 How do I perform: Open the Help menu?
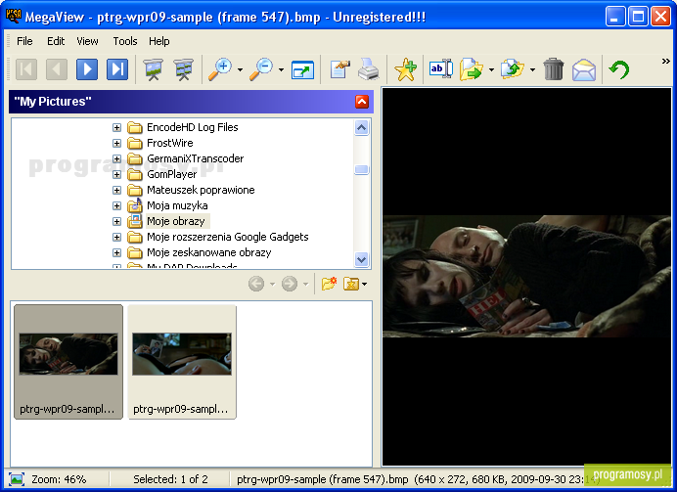pos(158,41)
